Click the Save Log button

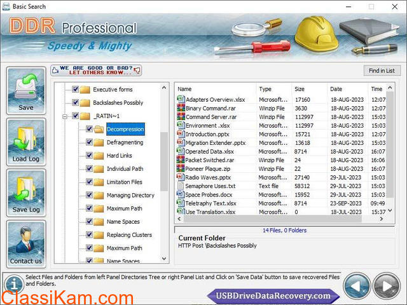tap(26, 193)
